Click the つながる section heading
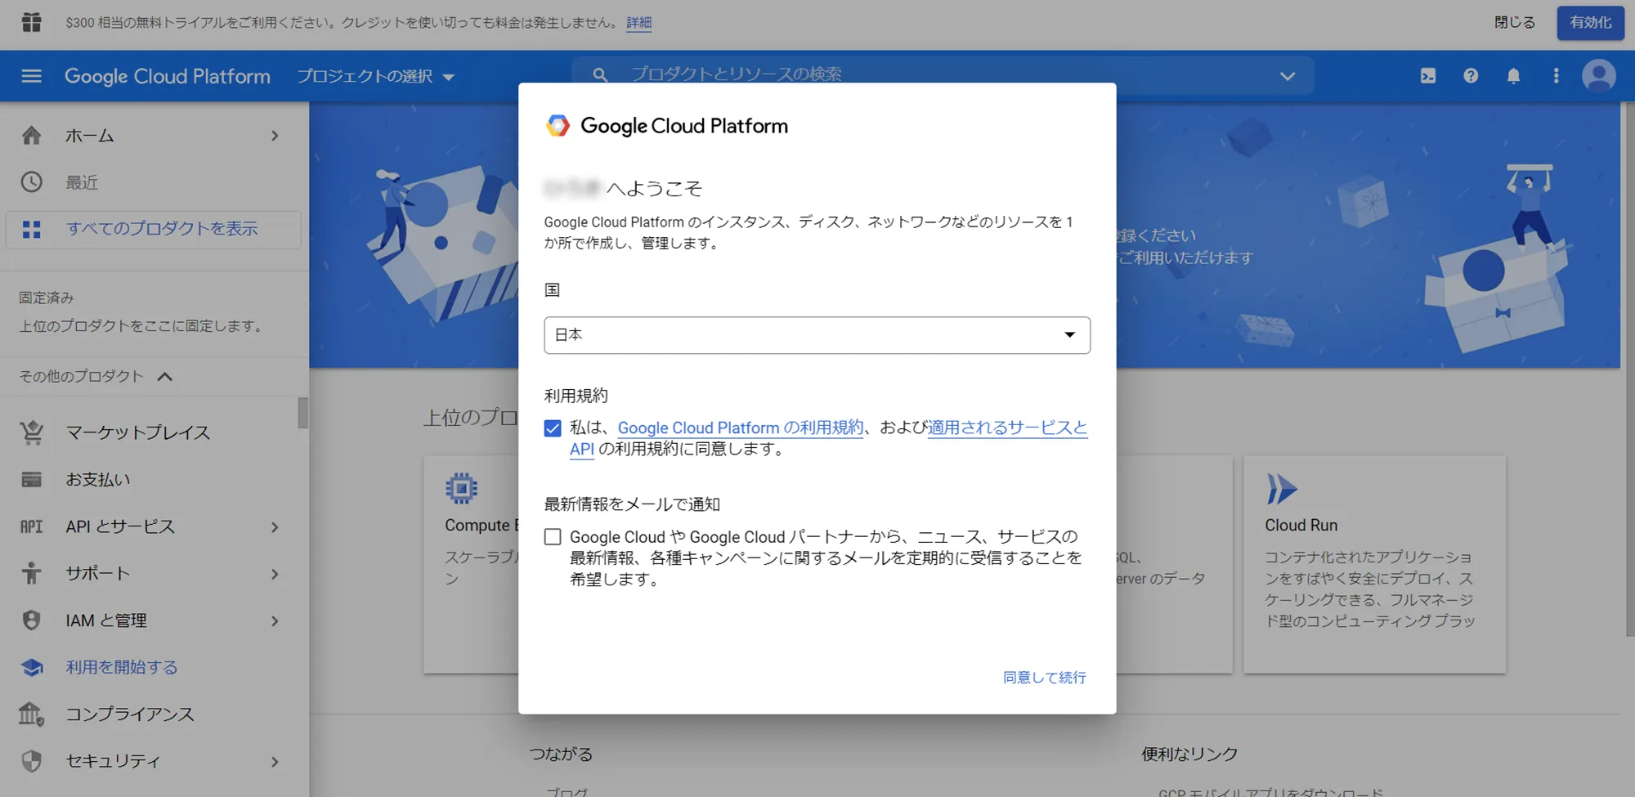This screenshot has width=1635, height=797. pyautogui.click(x=561, y=754)
